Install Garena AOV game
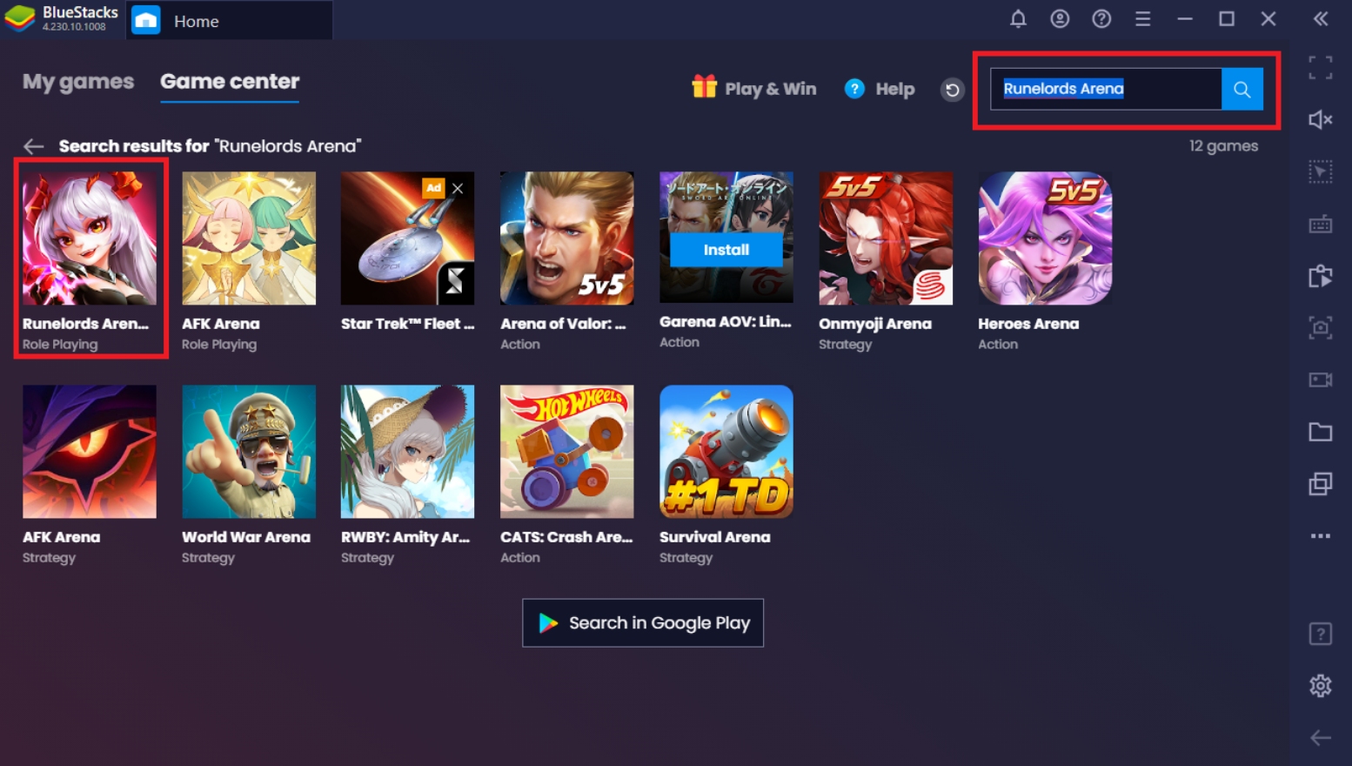 click(x=726, y=250)
